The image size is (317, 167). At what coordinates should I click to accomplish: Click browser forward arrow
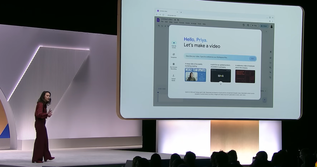click(x=160, y=14)
